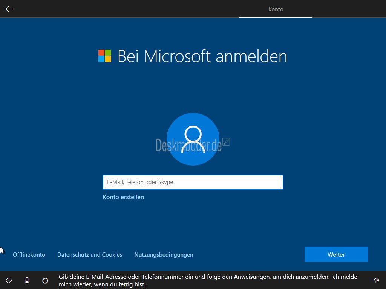Click the back arrow in the top bar
386x289 pixels.
[x=9, y=9]
